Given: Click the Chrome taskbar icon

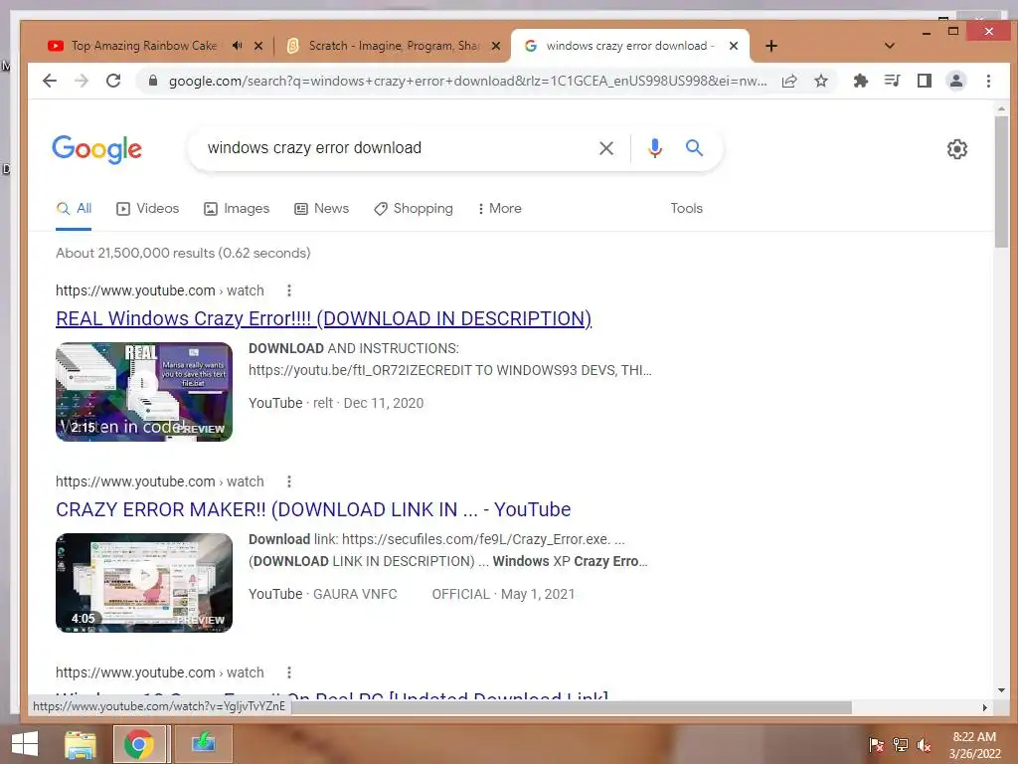Looking at the screenshot, I should tap(139, 744).
